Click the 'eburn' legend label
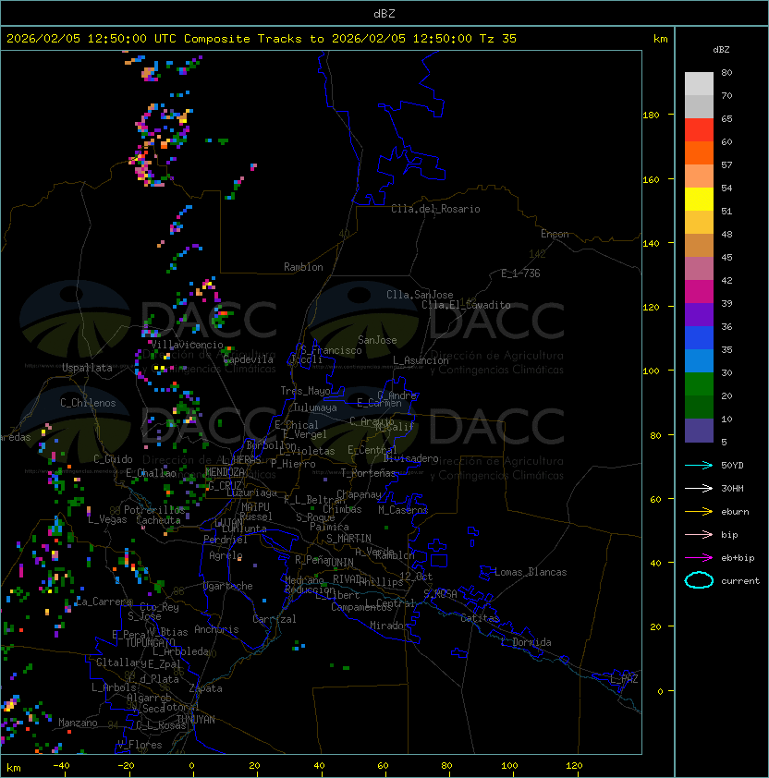The image size is (769, 778). (x=735, y=512)
